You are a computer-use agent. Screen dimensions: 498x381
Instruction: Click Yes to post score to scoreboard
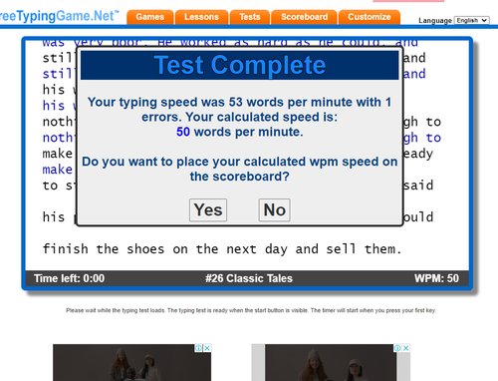[x=208, y=209]
